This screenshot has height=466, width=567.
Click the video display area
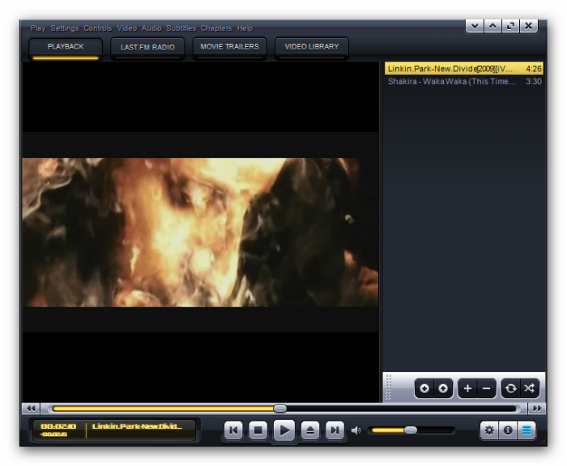(200, 232)
